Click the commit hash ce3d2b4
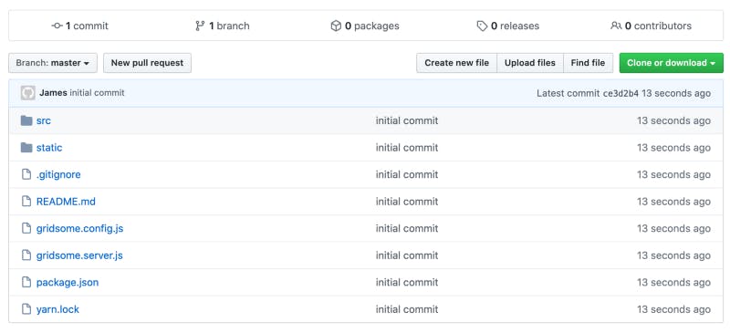The height and width of the screenshot is (333, 730). (620, 94)
